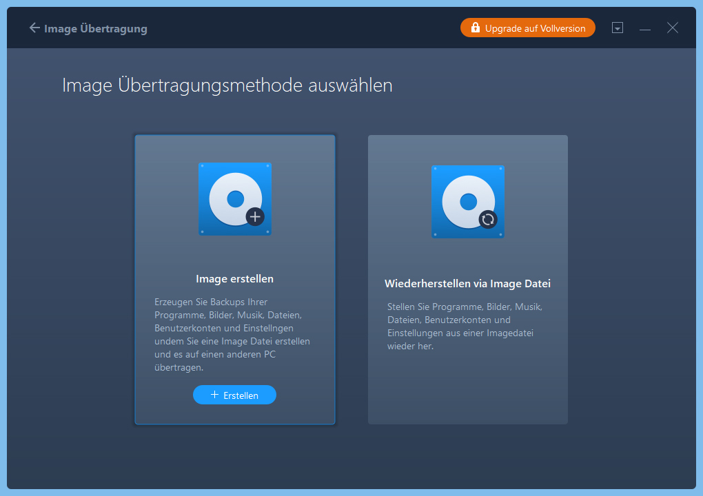Click the Image Übertragungsmethode auswählen page heading
The width and height of the screenshot is (703, 496).
click(227, 85)
